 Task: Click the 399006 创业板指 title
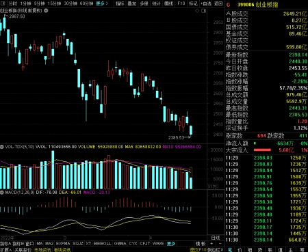pyautogui.click(x=257, y=5)
